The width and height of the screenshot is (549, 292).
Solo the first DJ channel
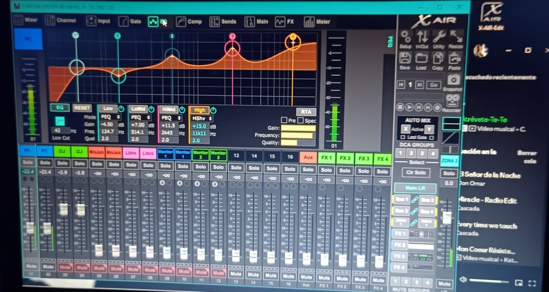point(62,163)
